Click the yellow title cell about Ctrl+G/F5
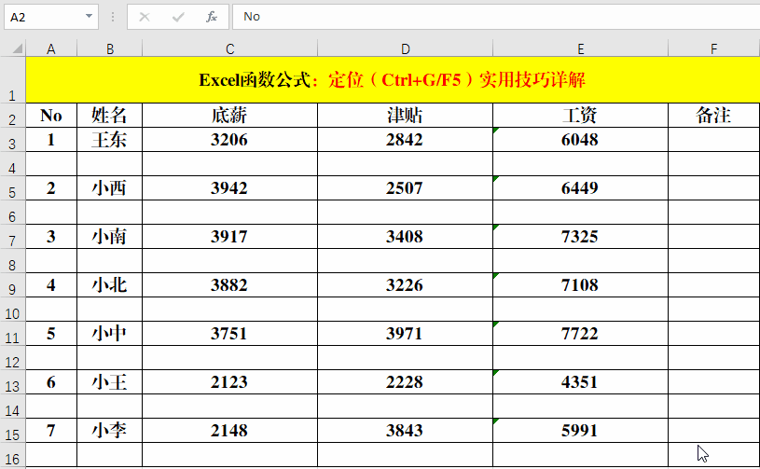Image resolution: width=760 pixels, height=469 pixels. [393, 79]
